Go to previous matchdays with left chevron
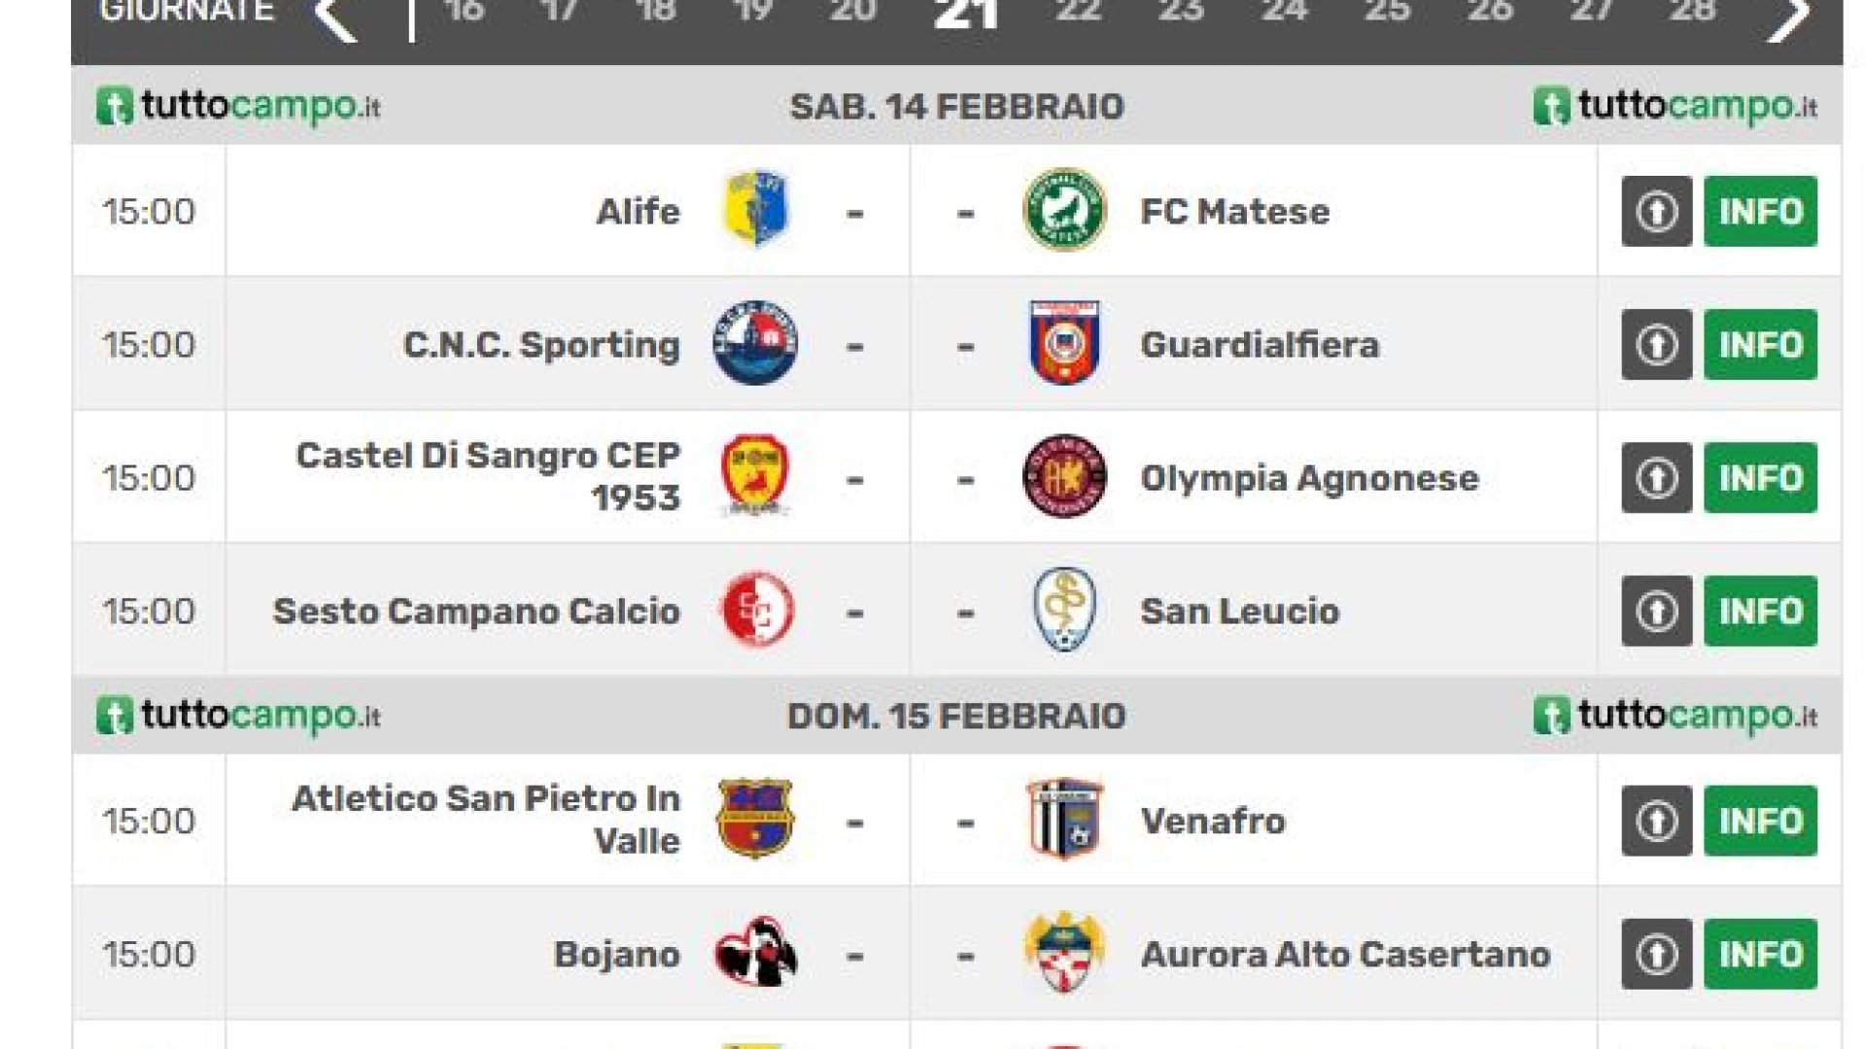1866x1049 pixels. [336, 17]
